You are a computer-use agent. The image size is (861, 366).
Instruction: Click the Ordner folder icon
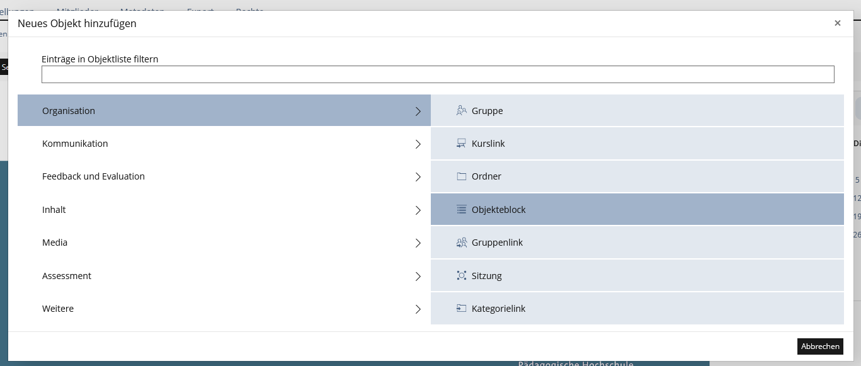pyautogui.click(x=461, y=176)
